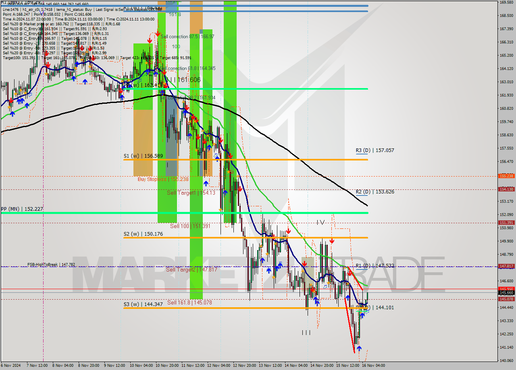Click the 100 Fibonacci level label

(176, 47)
